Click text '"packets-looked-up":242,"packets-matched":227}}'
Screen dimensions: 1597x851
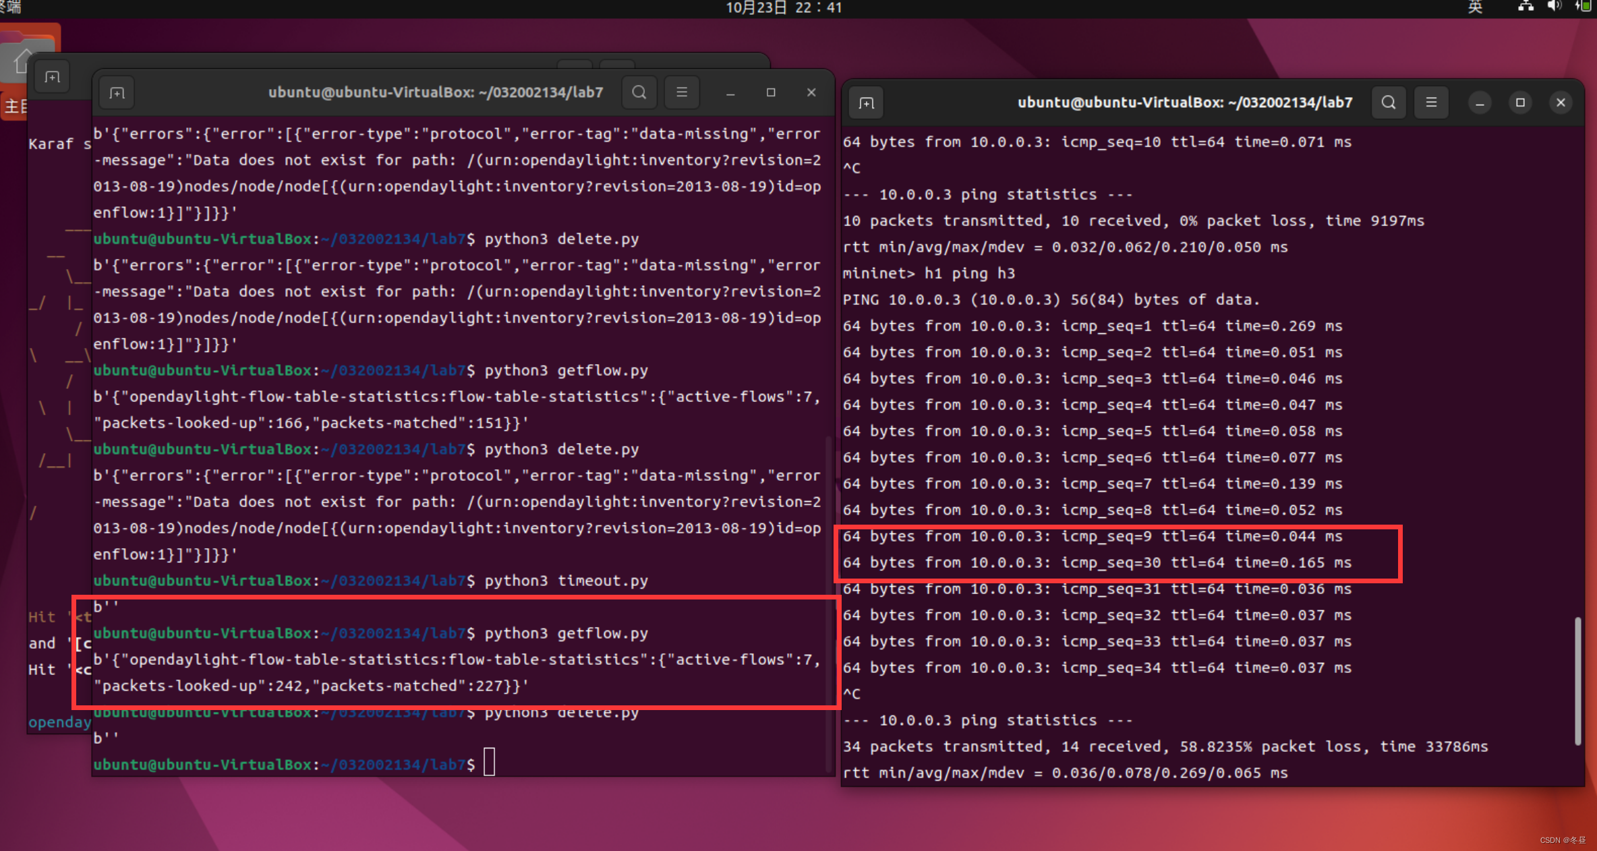310,686
